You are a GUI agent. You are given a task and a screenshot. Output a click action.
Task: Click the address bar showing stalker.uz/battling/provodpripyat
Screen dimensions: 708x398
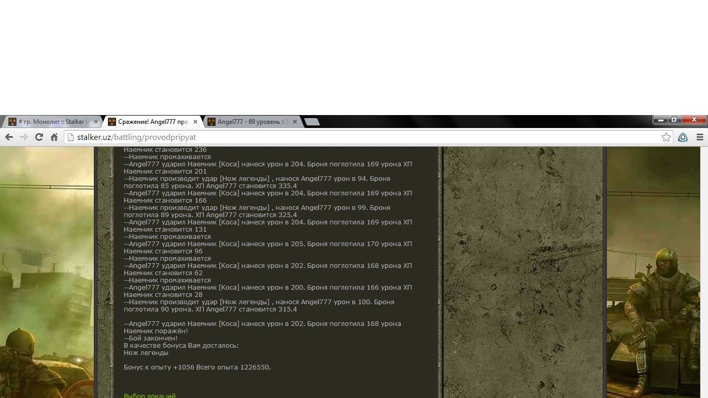click(363, 137)
